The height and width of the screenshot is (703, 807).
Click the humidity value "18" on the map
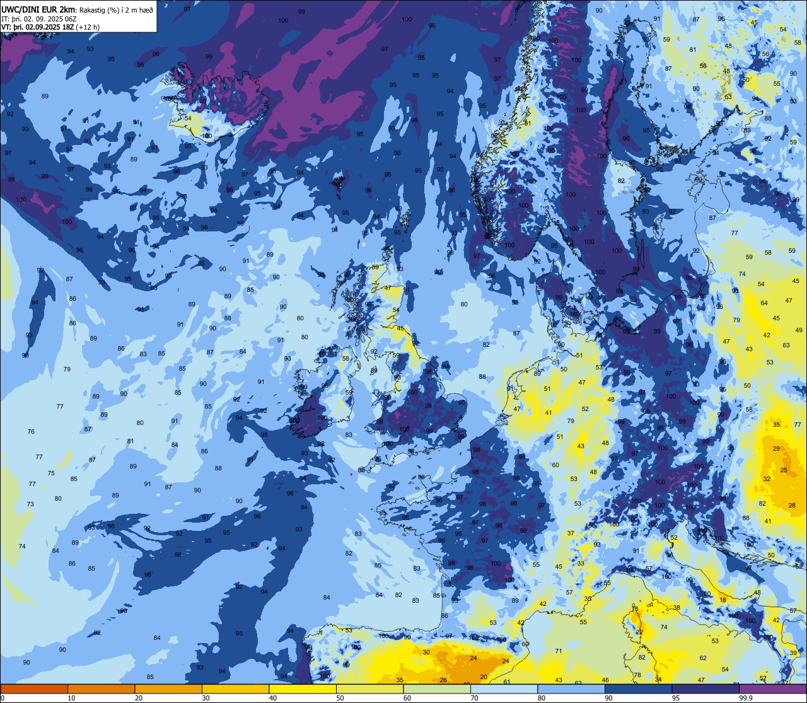(x=723, y=600)
